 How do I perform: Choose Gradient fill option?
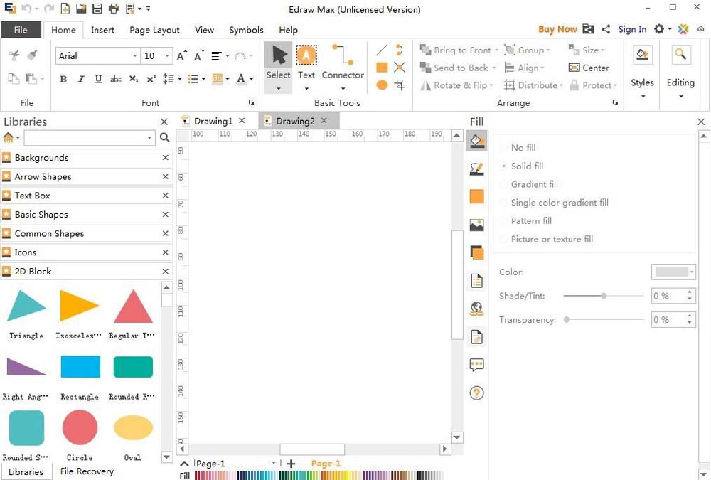point(504,184)
